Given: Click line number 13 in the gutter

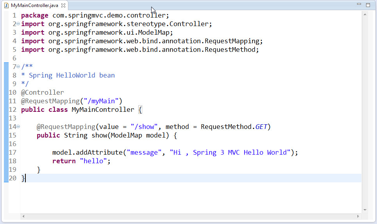Looking at the screenshot, I should [13, 118].
